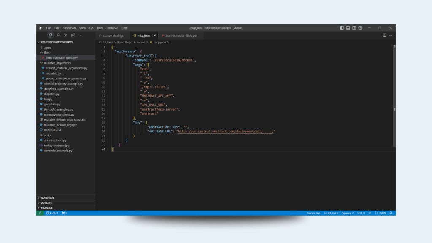The image size is (432, 243).
Task: Open the Search view icon
Action: point(58,35)
